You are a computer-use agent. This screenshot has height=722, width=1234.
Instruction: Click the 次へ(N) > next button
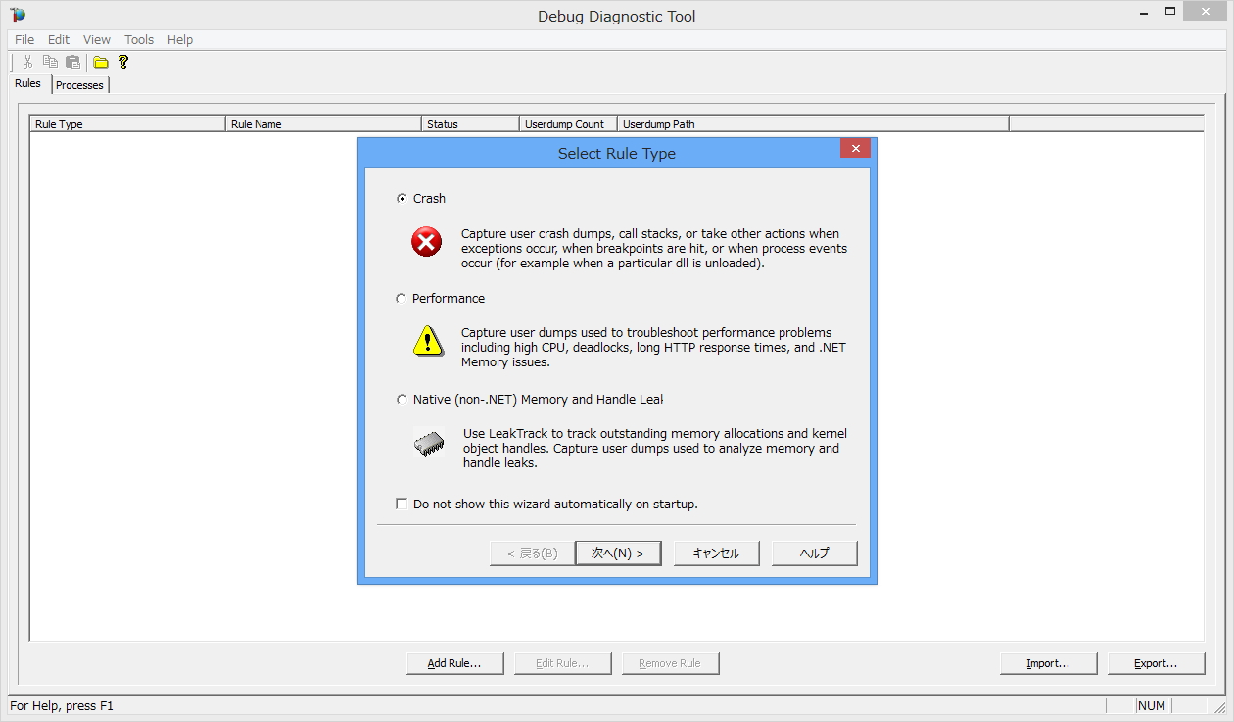[x=618, y=553]
